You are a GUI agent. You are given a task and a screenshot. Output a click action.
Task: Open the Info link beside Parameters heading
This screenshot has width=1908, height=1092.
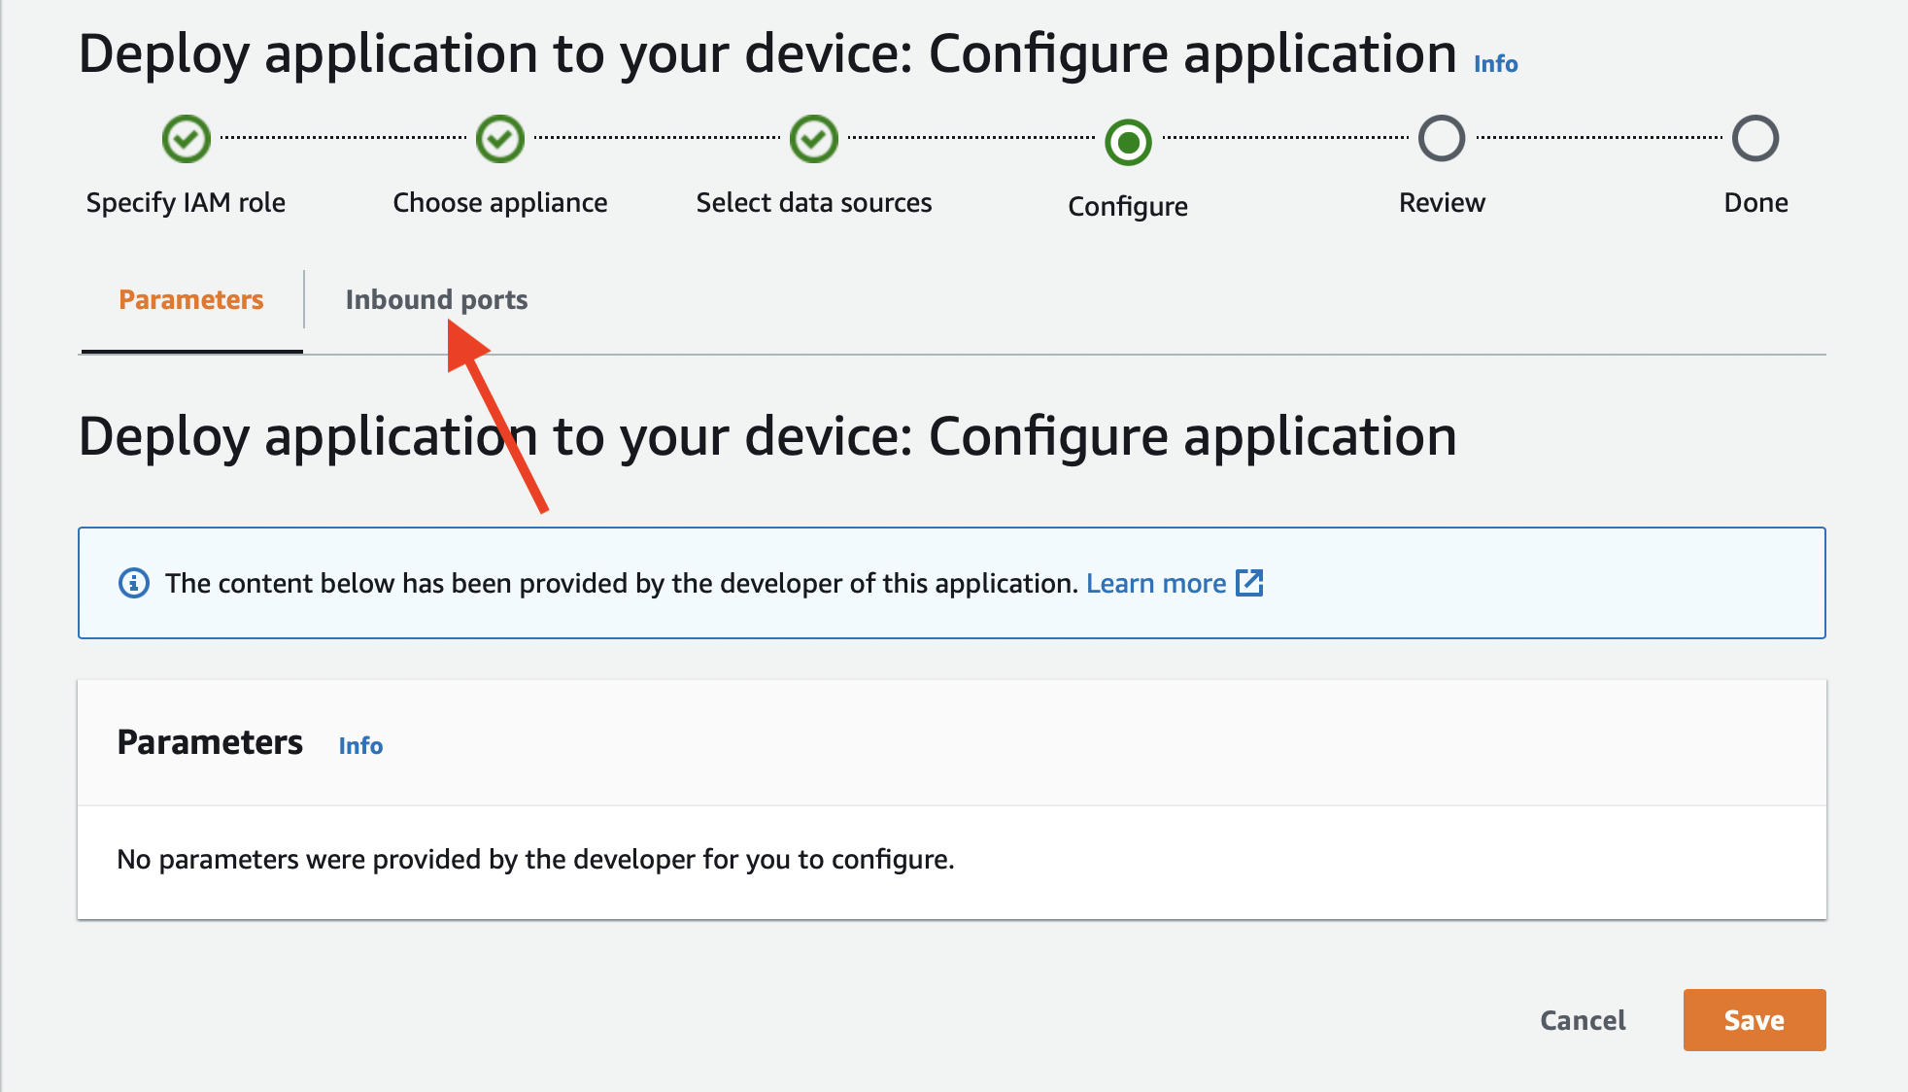tap(360, 745)
